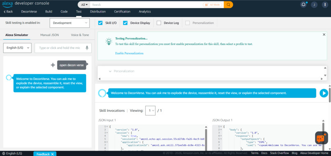The height and width of the screenshot is (156, 331).
Task: Open the Distribution tab
Action: [98, 11]
